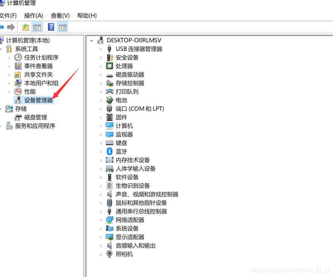Click the 鼠标和其他指针设备 mouse icon
This screenshot has height=277, width=333.
click(x=110, y=203)
